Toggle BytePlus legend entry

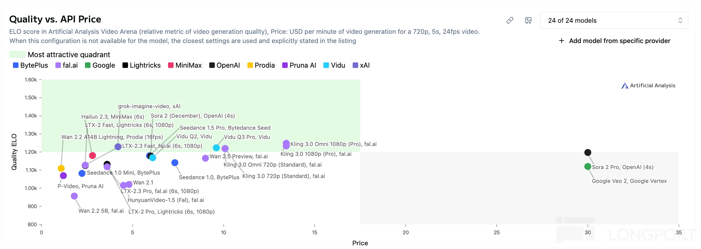tap(30, 65)
